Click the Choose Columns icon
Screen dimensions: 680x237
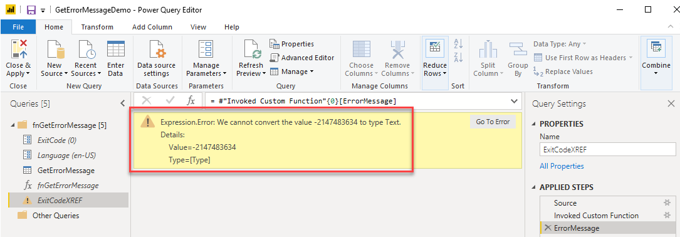click(x=361, y=49)
